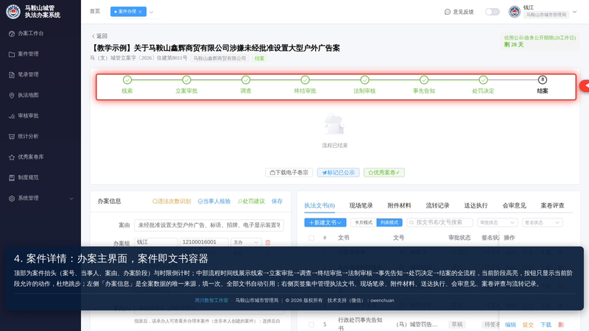The width and height of the screenshot is (589, 331).
Task: Switch document view to 列表模式
Action: click(389, 223)
